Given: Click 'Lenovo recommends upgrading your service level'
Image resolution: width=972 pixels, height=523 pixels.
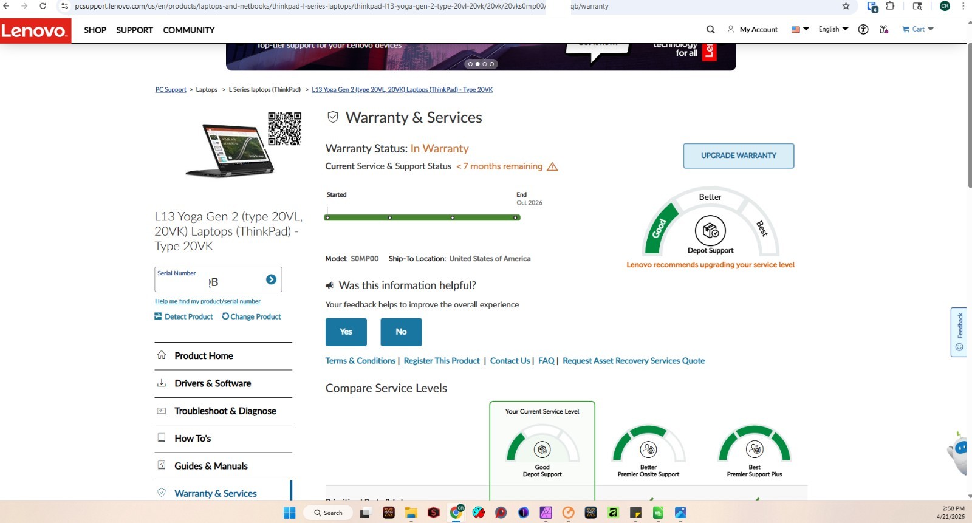Looking at the screenshot, I should pyautogui.click(x=710, y=265).
